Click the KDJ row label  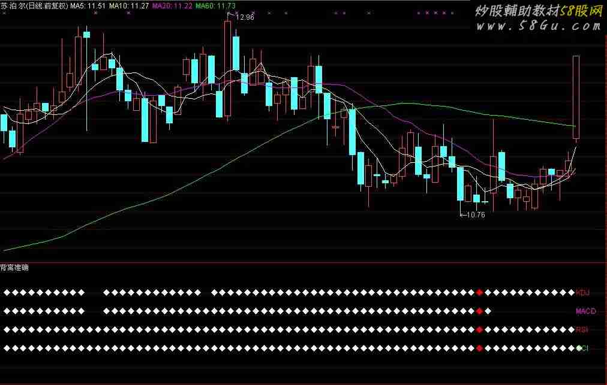click(582, 293)
